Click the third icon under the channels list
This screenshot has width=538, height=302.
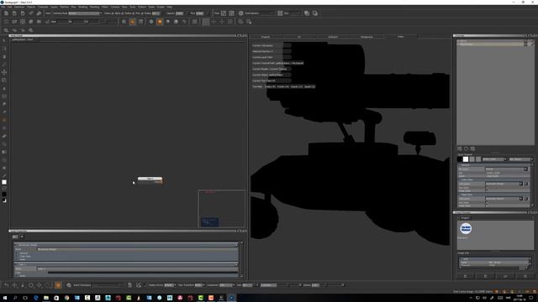[x=472, y=148]
